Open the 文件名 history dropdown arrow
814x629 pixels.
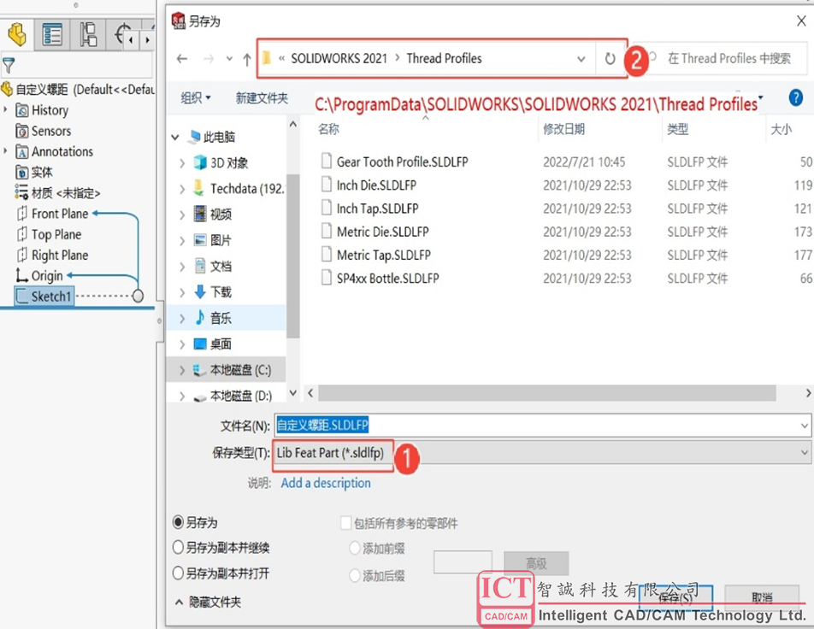805,426
